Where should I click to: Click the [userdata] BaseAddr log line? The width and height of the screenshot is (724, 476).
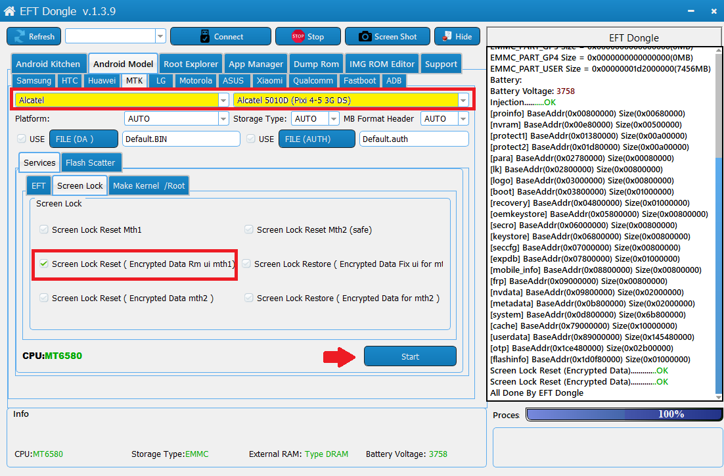point(592,337)
